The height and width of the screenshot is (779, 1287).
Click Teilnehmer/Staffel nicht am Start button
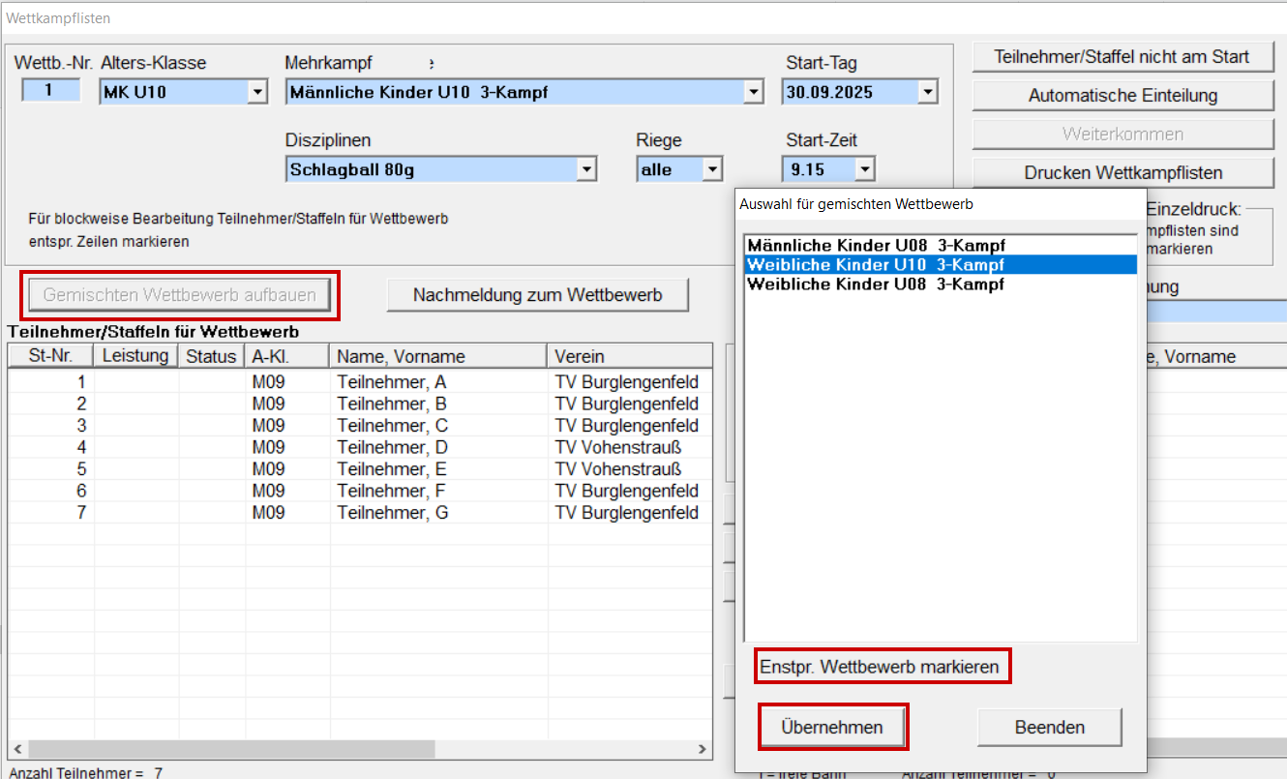pos(1122,57)
